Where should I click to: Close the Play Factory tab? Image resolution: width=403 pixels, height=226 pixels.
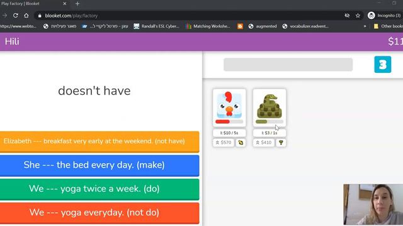click(64, 4)
